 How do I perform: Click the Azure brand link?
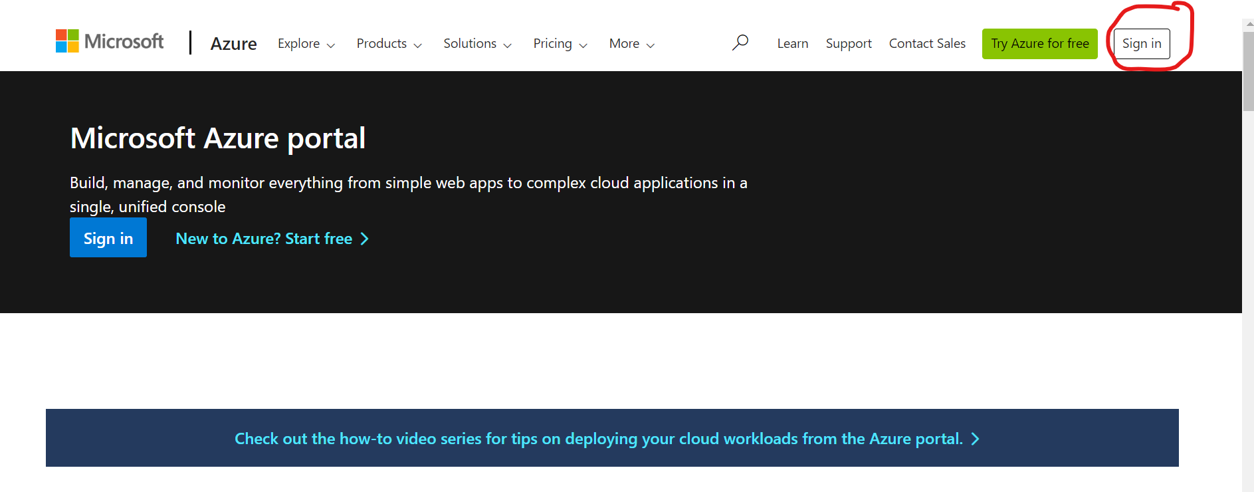pyautogui.click(x=233, y=44)
